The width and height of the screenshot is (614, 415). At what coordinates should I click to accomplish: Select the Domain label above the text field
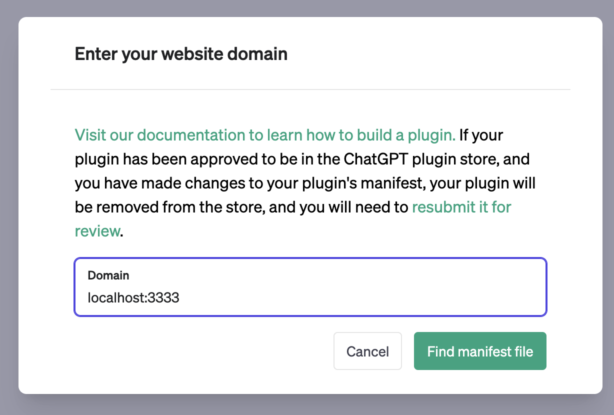[108, 275]
